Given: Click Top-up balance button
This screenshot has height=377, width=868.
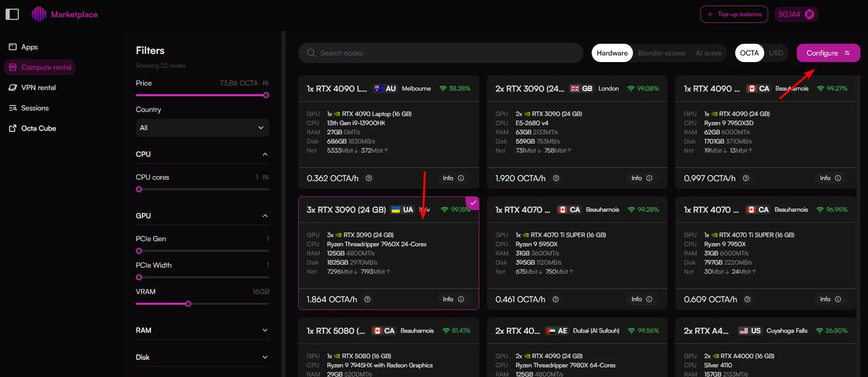Looking at the screenshot, I should (x=734, y=14).
